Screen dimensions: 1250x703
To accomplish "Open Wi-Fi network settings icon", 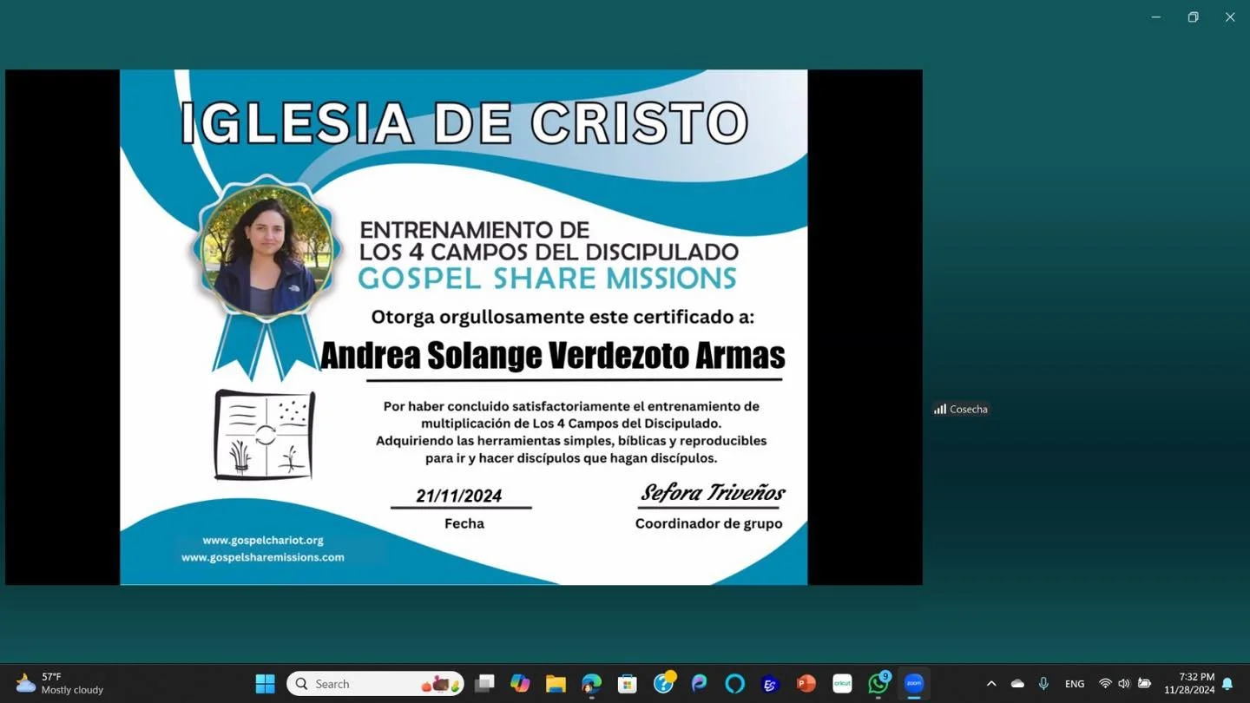I will tap(1105, 684).
